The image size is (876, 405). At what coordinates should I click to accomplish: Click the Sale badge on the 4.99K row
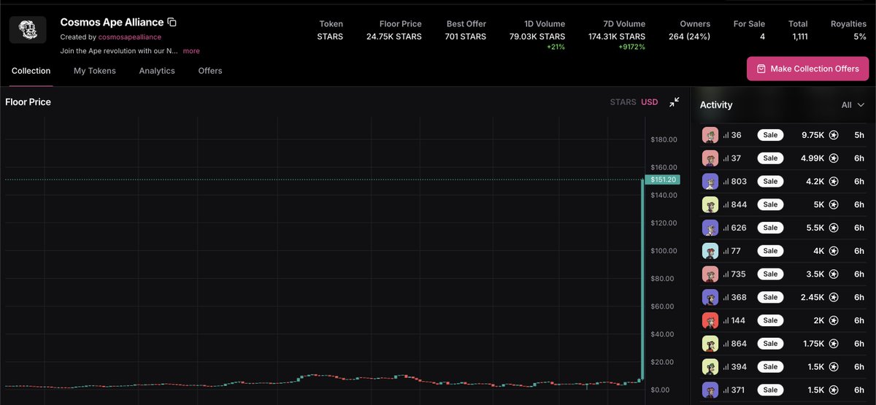click(x=770, y=158)
